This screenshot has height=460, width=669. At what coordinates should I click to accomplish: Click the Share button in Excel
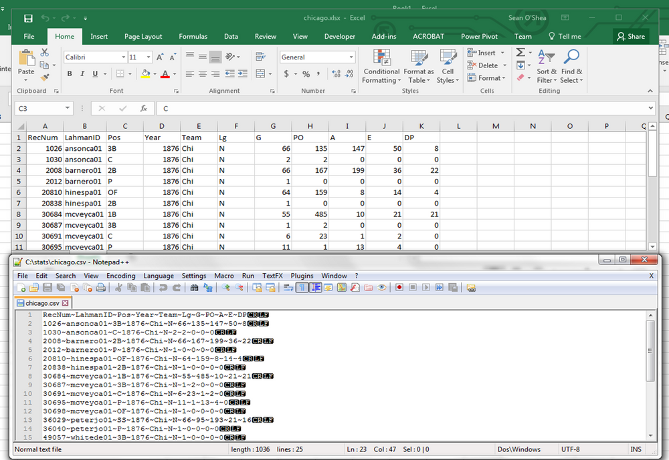[x=631, y=36]
